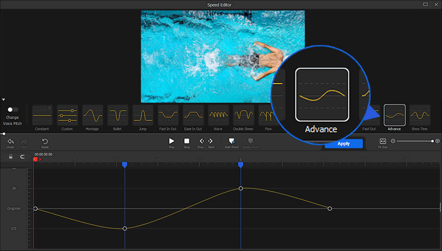Click the Undo icon

click(10, 142)
